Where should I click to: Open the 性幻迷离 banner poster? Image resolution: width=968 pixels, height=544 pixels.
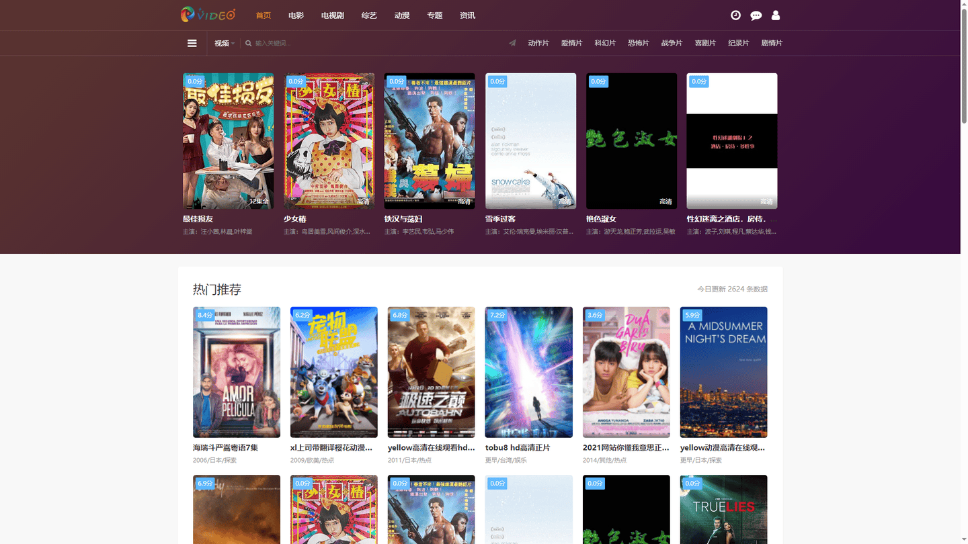[x=732, y=141]
